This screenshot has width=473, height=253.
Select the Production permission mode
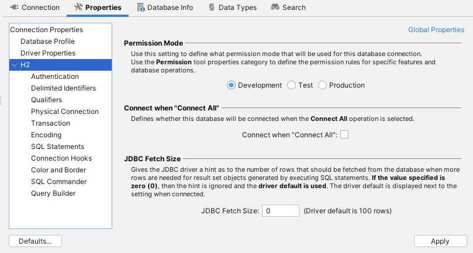323,85
